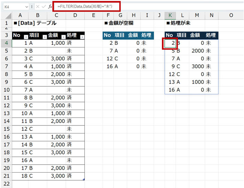Open the 金額 column filter dropdown
This screenshot has height=188, width=244.
63,37
